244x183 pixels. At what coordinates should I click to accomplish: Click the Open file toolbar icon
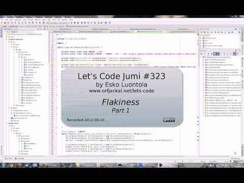(2, 23)
